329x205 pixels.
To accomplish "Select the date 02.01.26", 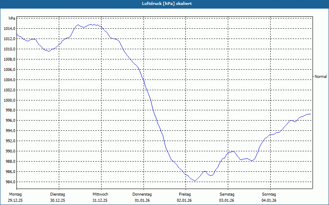I will pyautogui.click(x=184, y=200).
